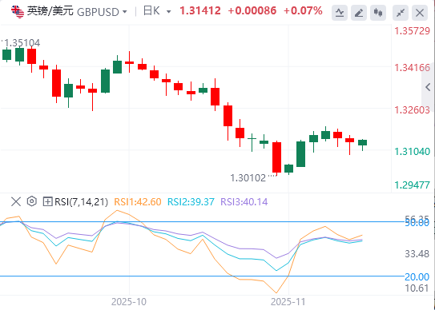The image size is (435, 310).
Task: Toggle RSI3 purple line label
Action: point(244,202)
